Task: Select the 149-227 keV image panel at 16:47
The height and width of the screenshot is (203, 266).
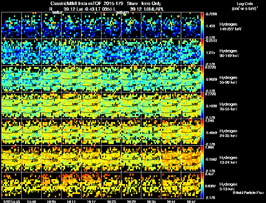Action: (191, 26)
